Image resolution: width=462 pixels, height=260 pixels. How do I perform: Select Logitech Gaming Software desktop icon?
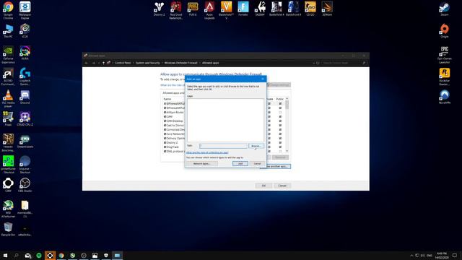[25, 77]
